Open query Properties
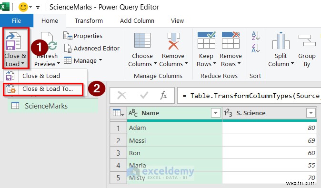Image resolution: width=321 pixels, height=188 pixels. 83,36
